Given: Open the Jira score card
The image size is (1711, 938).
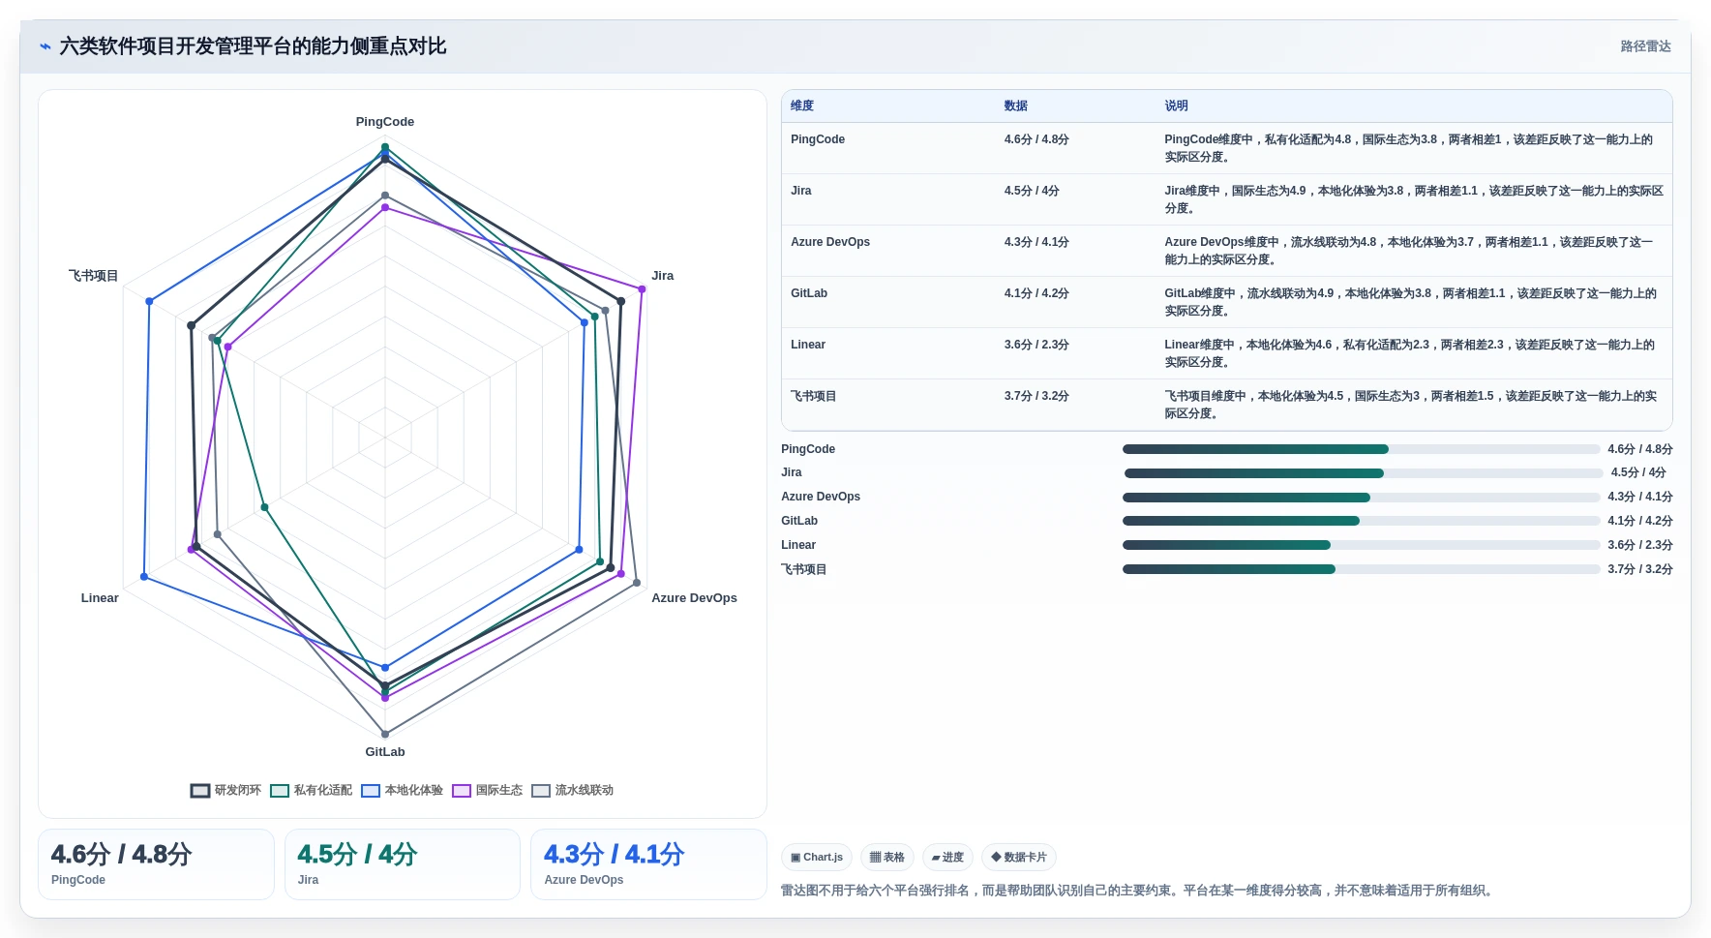Looking at the screenshot, I should [403, 864].
